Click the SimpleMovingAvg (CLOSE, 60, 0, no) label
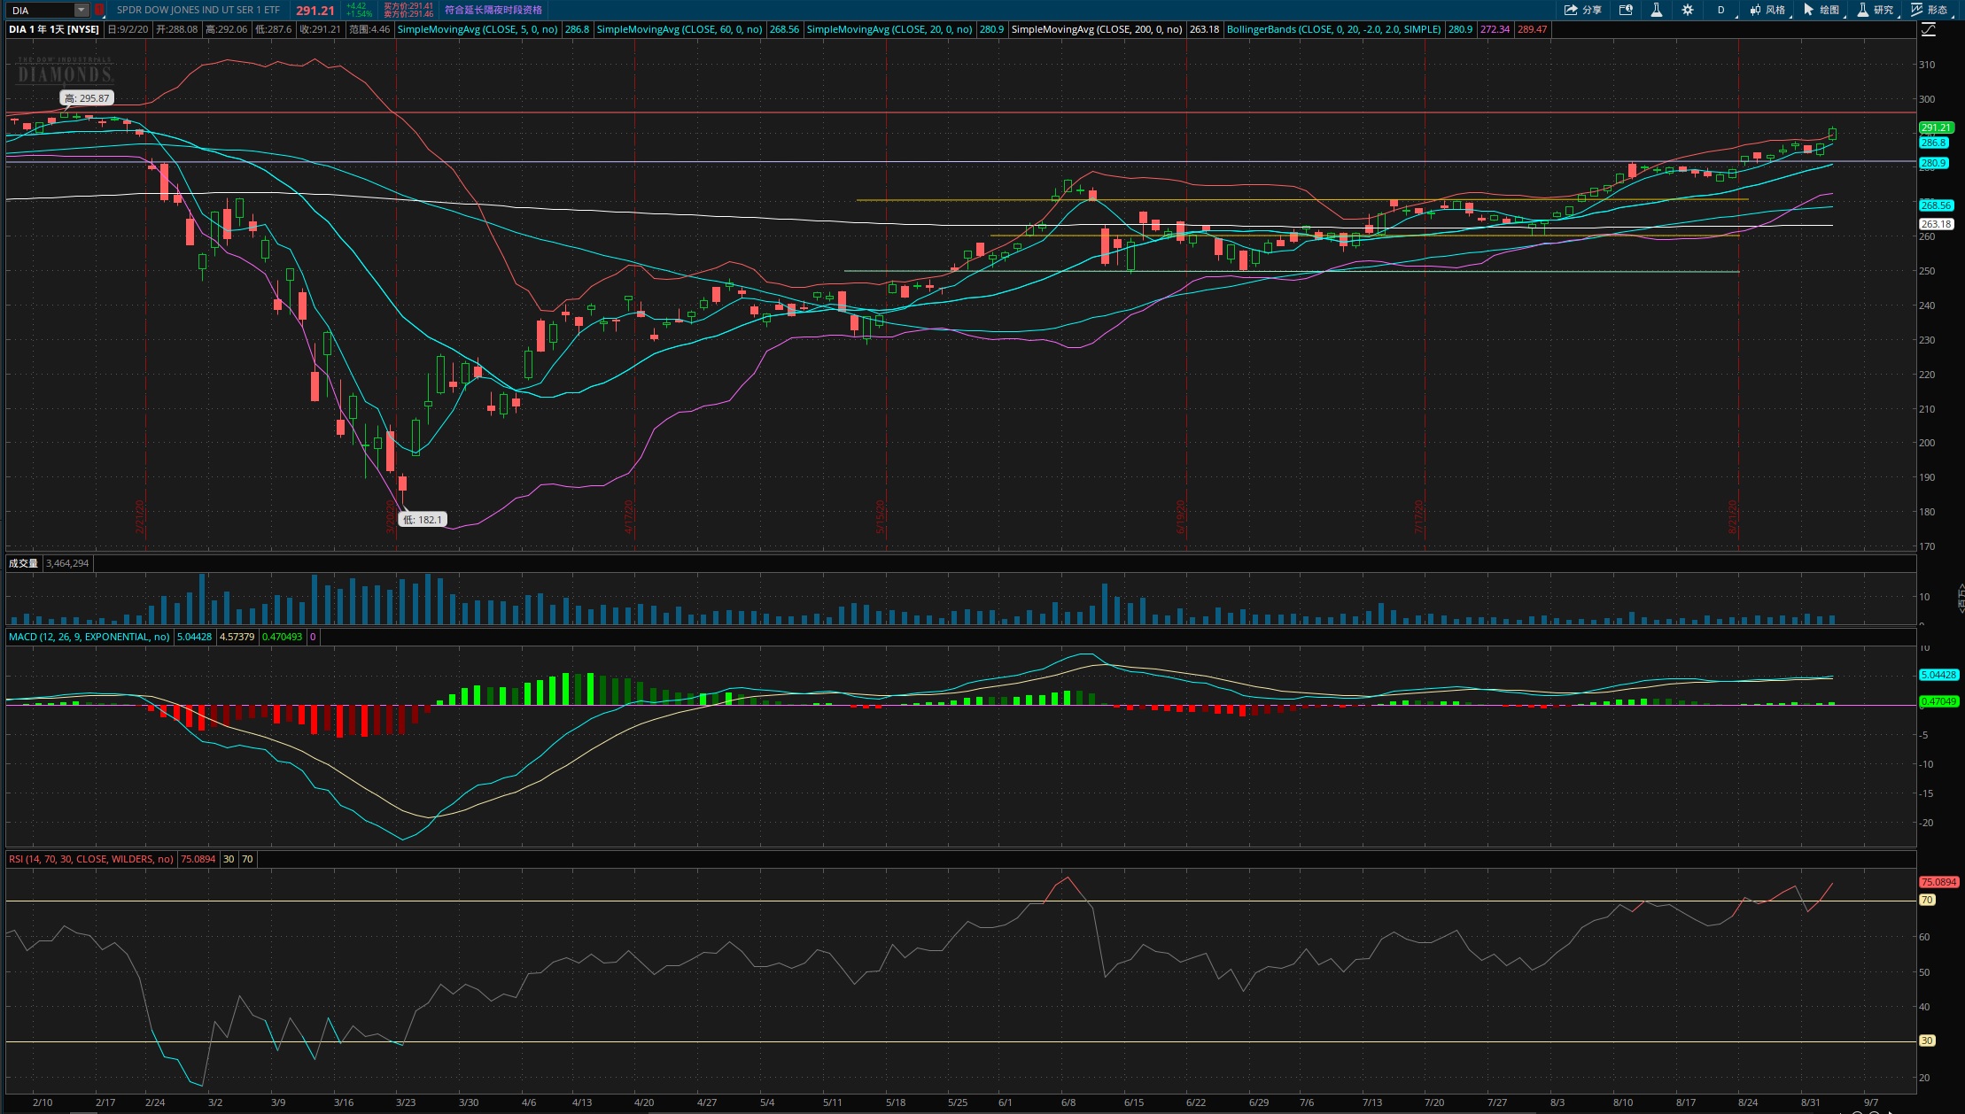 pos(680,29)
